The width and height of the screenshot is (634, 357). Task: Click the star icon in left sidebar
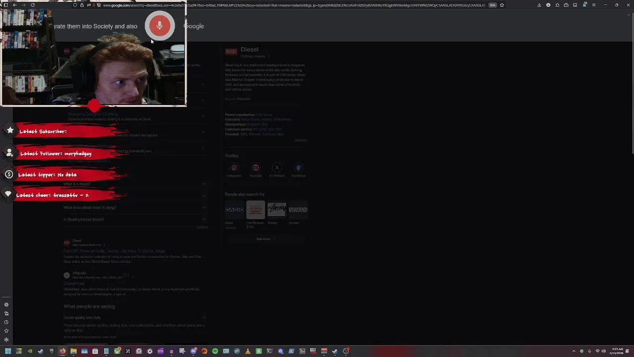coord(6,331)
